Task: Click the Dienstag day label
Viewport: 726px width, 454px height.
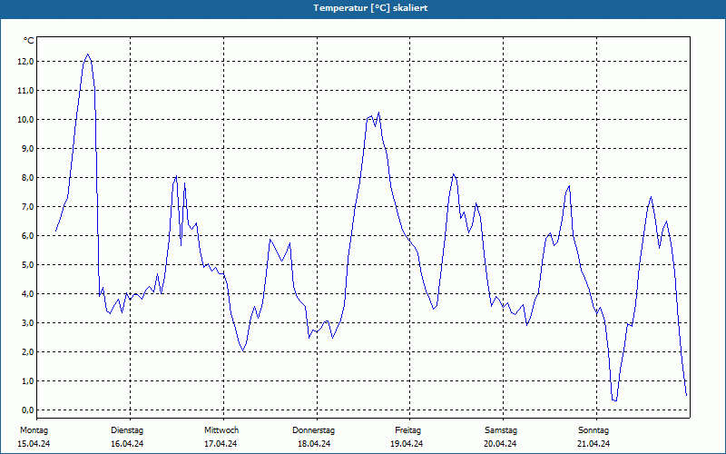Action: point(127,430)
